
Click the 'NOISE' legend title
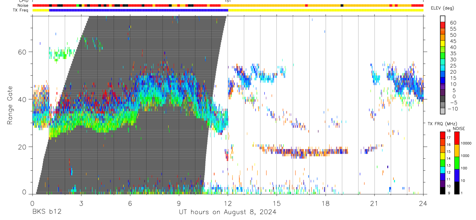(459, 128)
